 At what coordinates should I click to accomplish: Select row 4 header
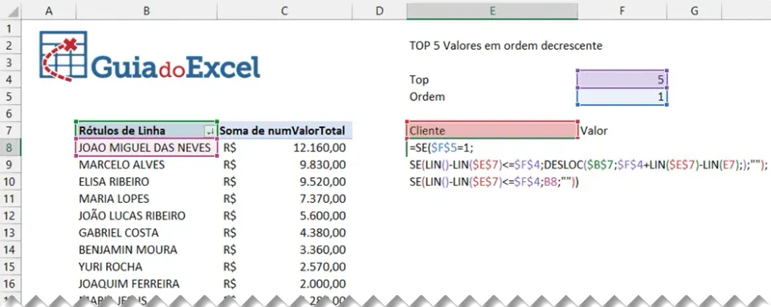click(10, 79)
